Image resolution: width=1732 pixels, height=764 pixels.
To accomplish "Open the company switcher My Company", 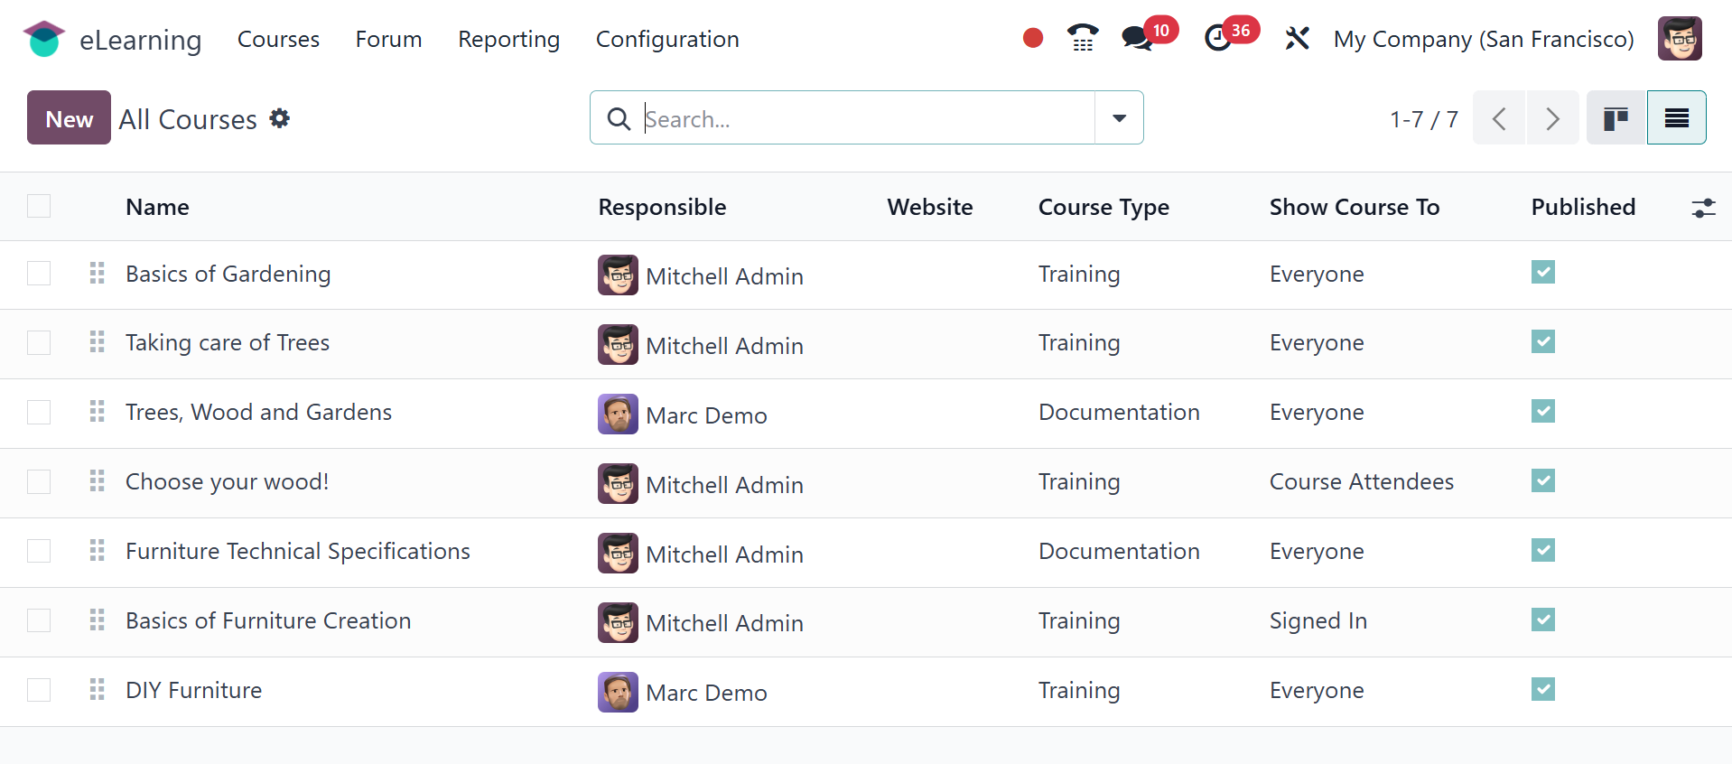I will tap(1483, 39).
